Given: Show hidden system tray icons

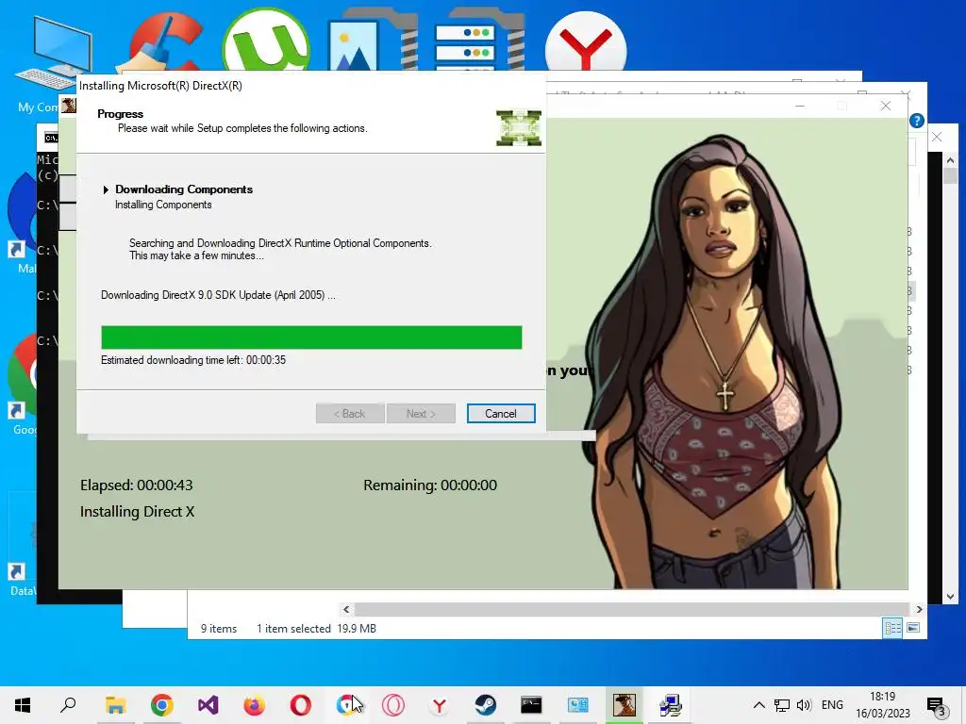Looking at the screenshot, I should click(x=759, y=705).
